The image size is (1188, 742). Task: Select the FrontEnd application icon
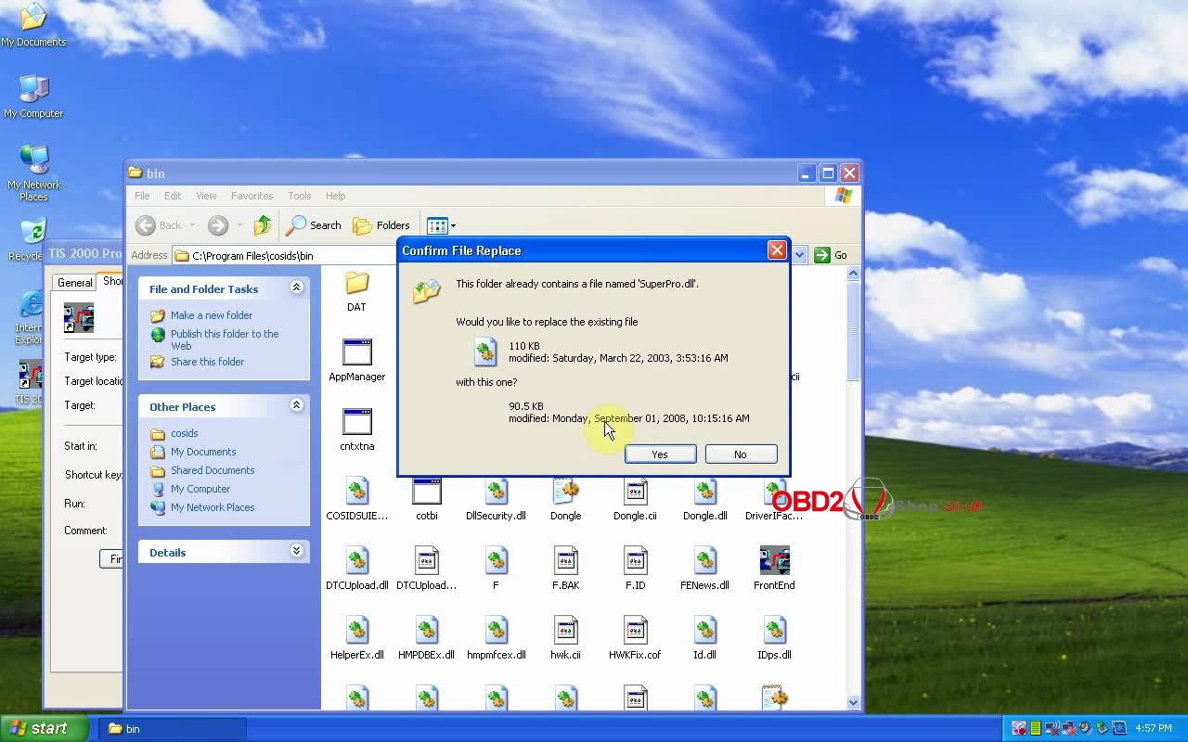(x=774, y=562)
